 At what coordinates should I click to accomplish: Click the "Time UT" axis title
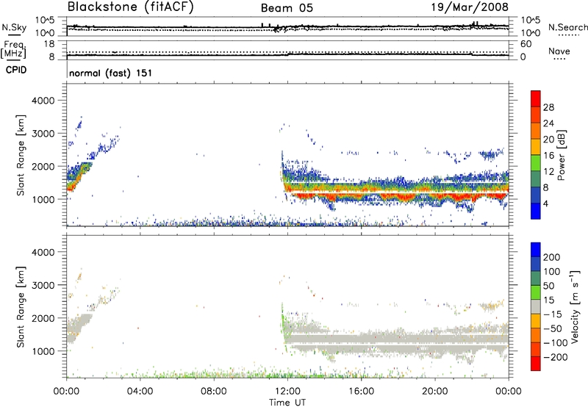[x=287, y=403]
